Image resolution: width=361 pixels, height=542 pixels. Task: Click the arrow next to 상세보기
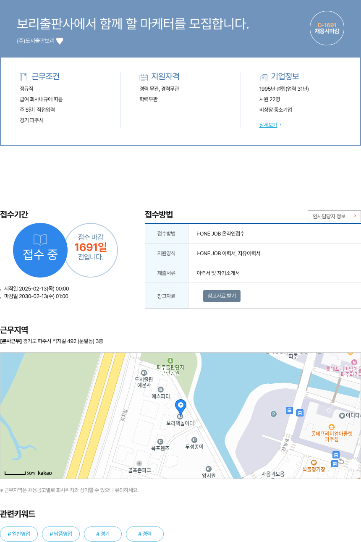click(x=281, y=125)
